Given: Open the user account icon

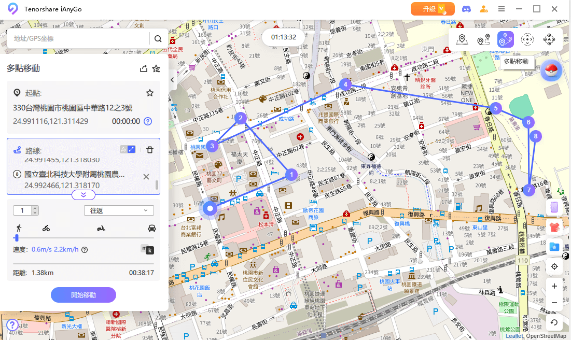Looking at the screenshot, I should pos(483,9).
